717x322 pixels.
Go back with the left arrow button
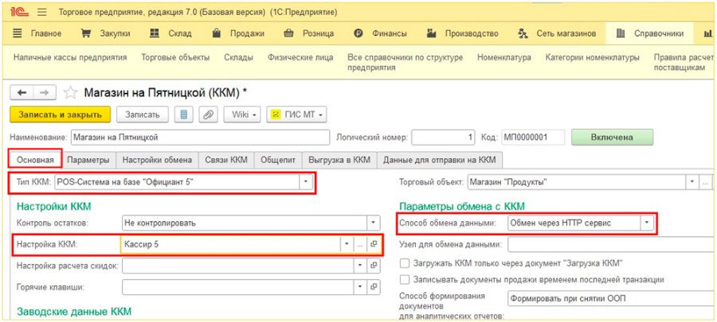tap(22, 92)
